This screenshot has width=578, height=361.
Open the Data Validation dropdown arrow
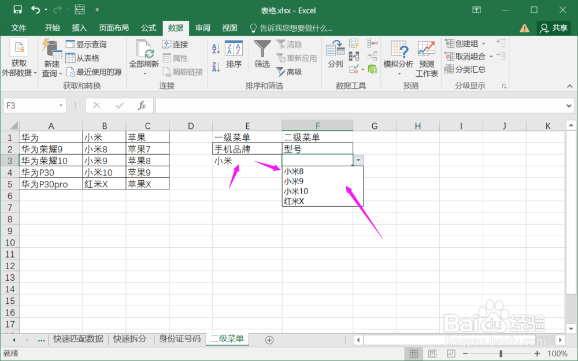pos(363,69)
